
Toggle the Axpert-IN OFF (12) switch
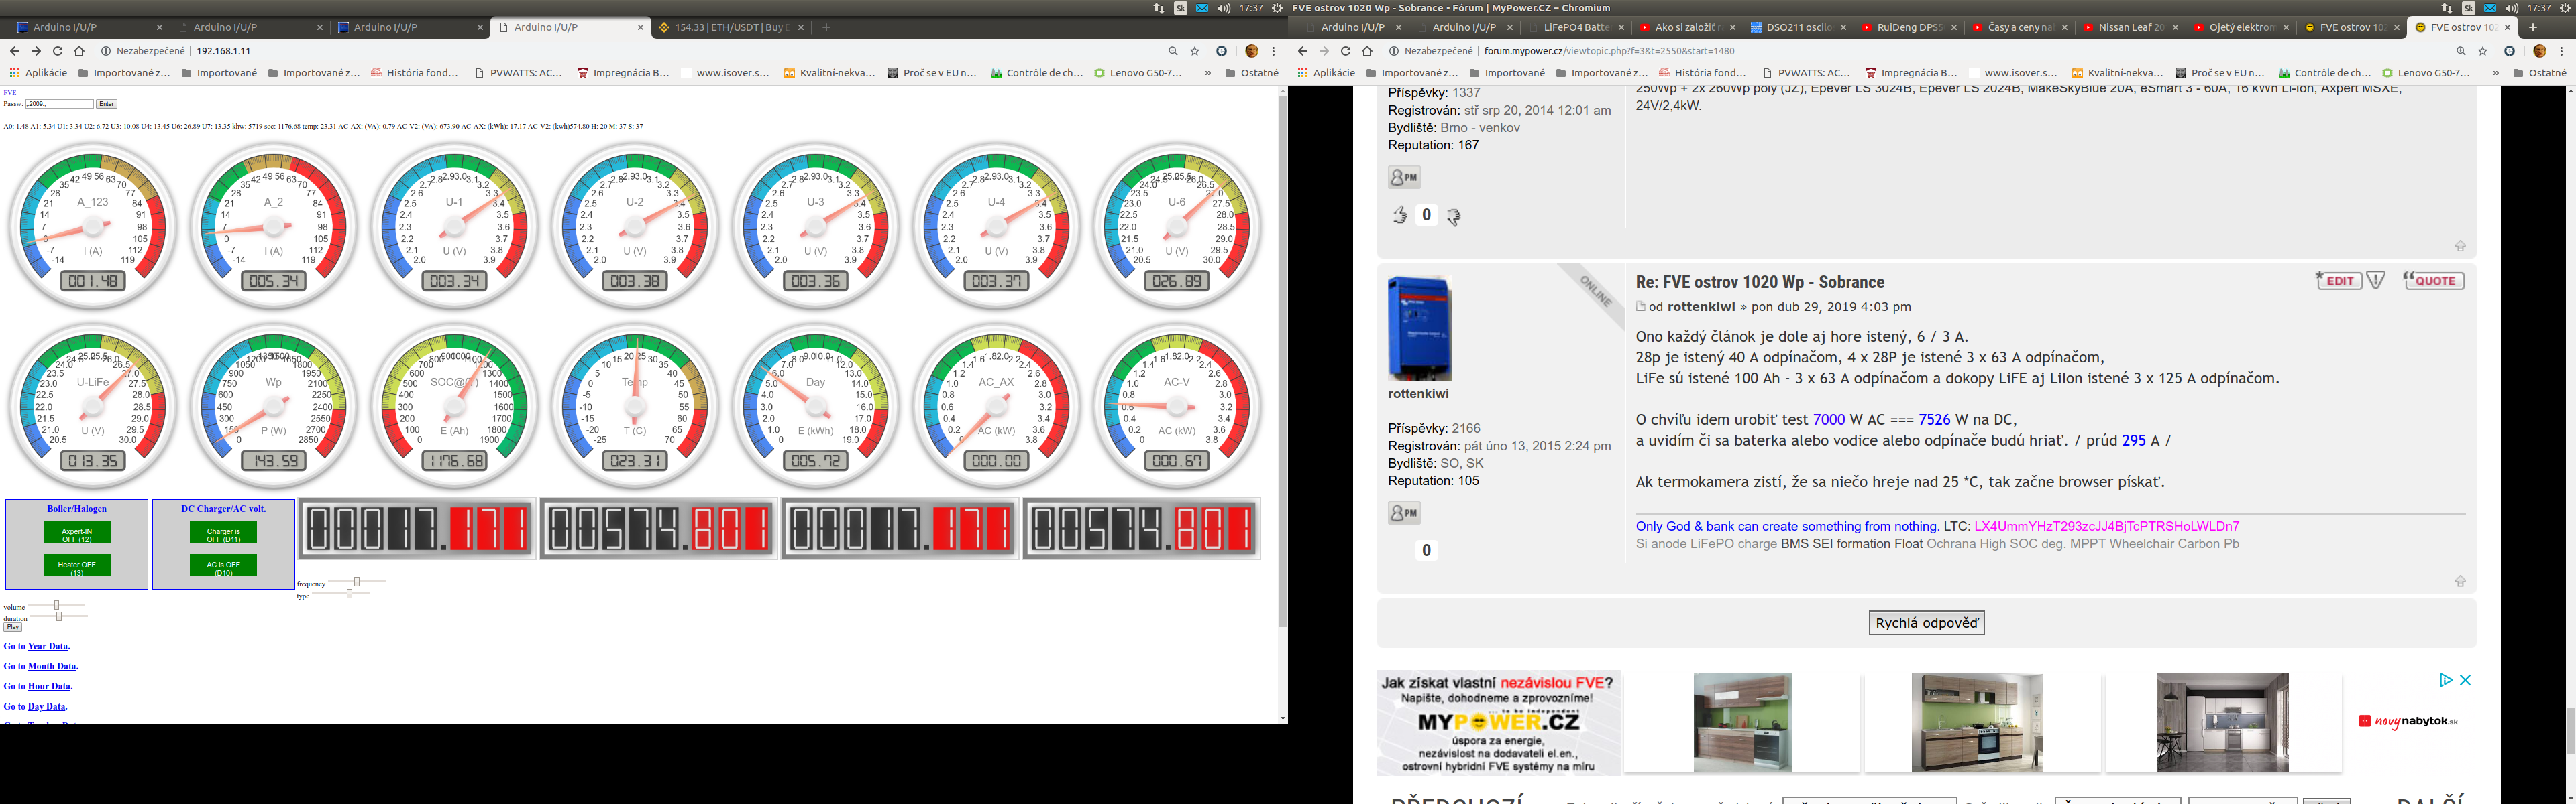[x=77, y=533]
